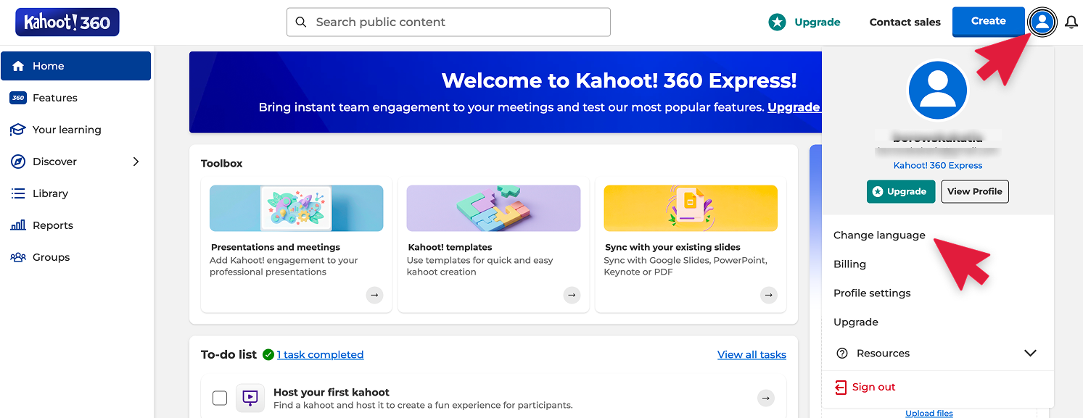Screen dimensions: 1083x418
Task: Select Billing in the profile menu
Action: (x=849, y=264)
